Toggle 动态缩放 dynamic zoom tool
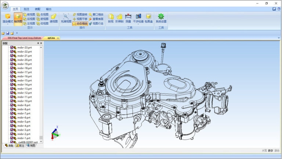Image resolution: width=282 pixels, height=159 pixels. click(80, 24)
